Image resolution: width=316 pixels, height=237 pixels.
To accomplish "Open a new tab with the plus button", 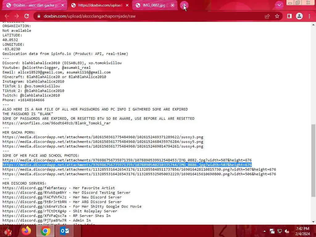I will (x=184, y=5).
